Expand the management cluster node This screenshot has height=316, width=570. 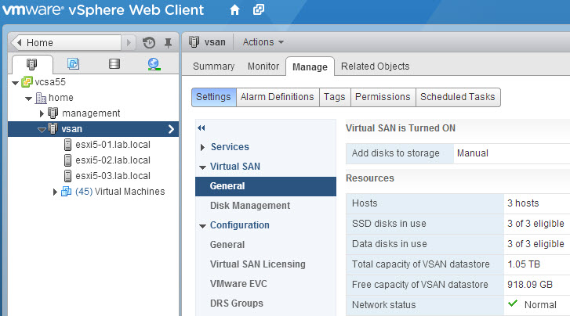(x=42, y=113)
